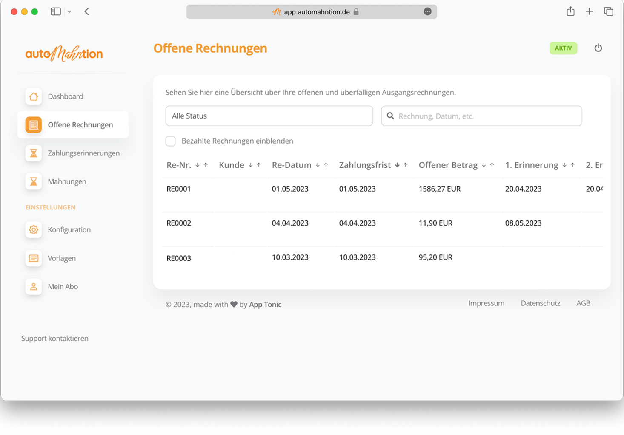The height and width of the screenshot is (435, 624).
Task: Open Konfiguration via the gear icon
Action: click(33, 230)
